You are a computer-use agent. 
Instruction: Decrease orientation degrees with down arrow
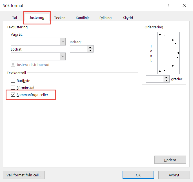click(x=167, y=81)
